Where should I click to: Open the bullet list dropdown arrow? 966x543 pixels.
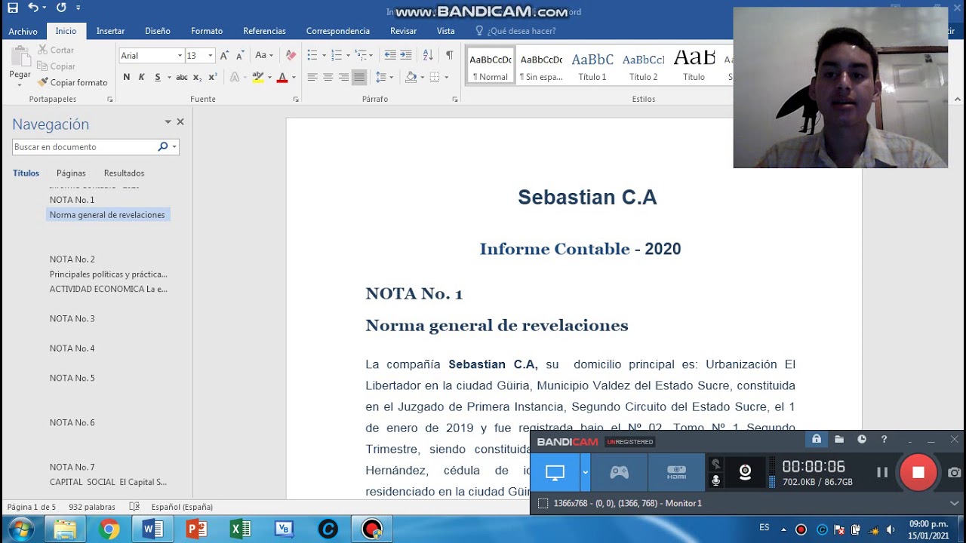[324, 55]
